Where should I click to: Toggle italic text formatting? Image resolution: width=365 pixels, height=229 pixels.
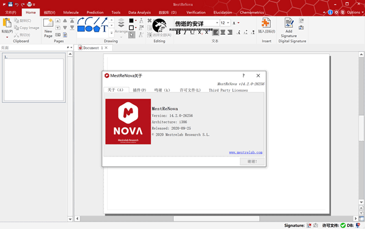[185, 32]
